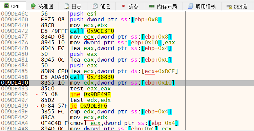The image size is (254, 131).
Task: Click the up jump arrow at 009DE499
Action: pos(37,106)
